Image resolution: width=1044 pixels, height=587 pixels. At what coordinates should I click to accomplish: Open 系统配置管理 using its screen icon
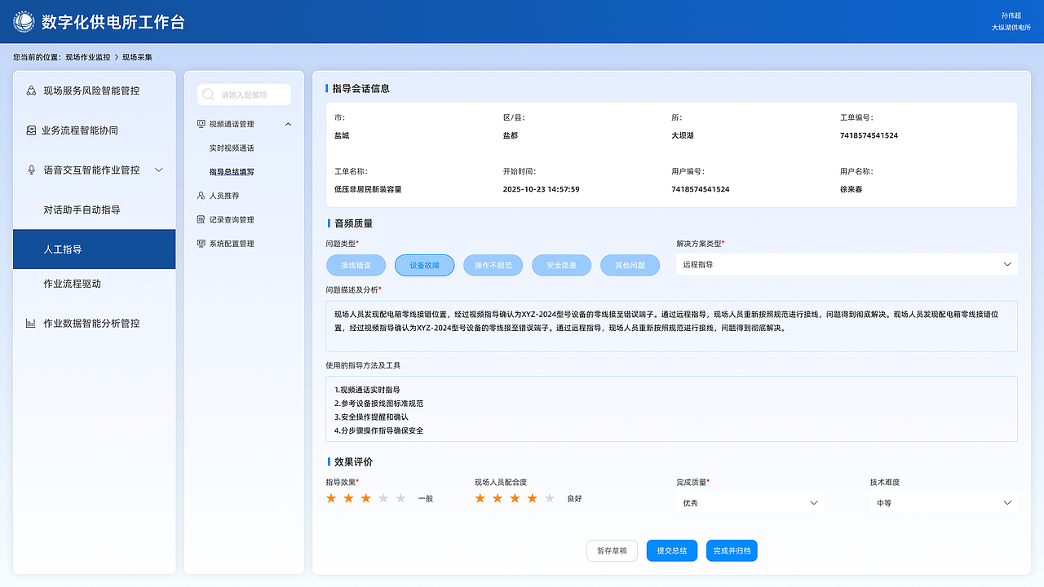(199, 243)
